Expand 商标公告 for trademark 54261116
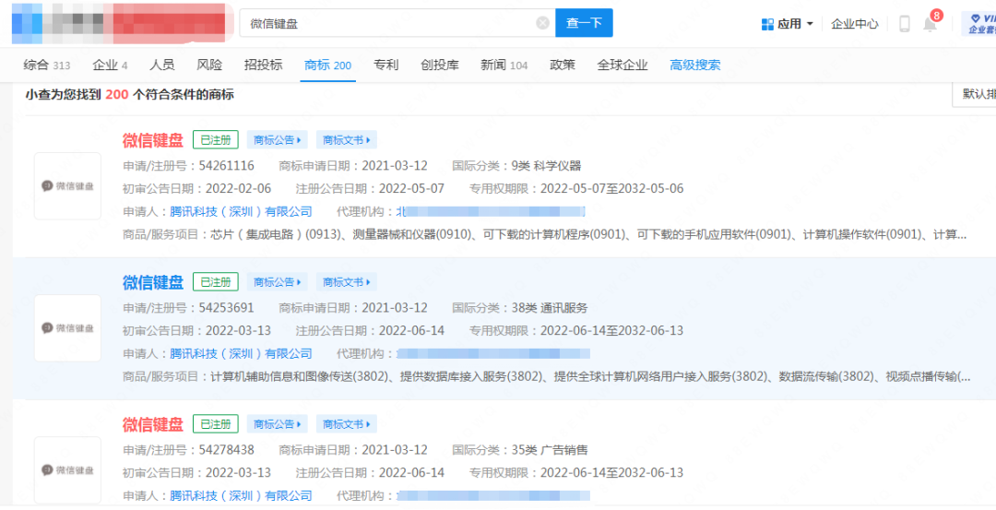 pos(277,140)
